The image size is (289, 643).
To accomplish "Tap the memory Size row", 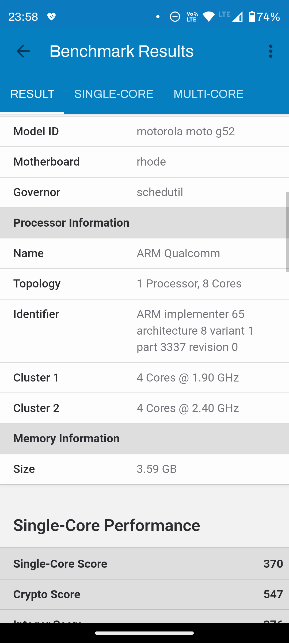I will tap(144, 469).
